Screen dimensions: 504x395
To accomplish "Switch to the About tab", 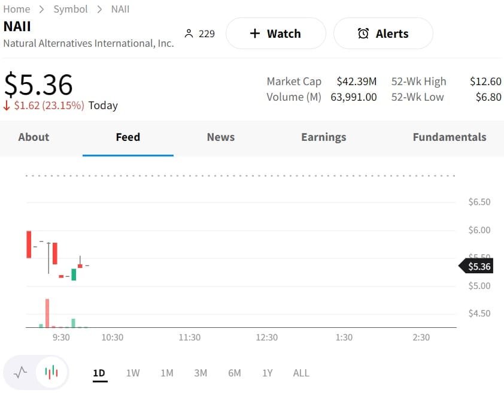I will point(34,137).
